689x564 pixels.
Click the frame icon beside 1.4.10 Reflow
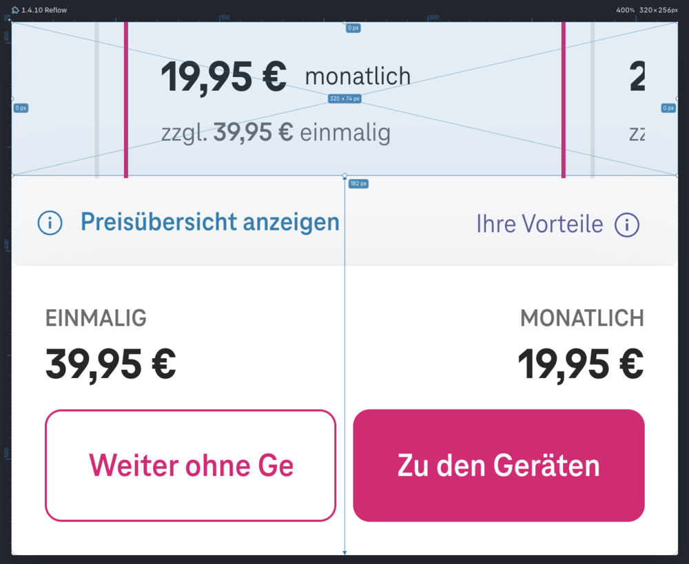(x=15, y=10)
